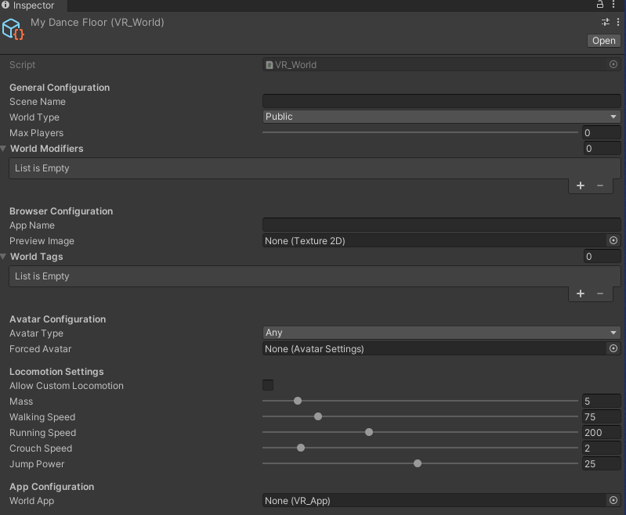Collapse the World Tags list
626x515 pixels.
(5, 257)
